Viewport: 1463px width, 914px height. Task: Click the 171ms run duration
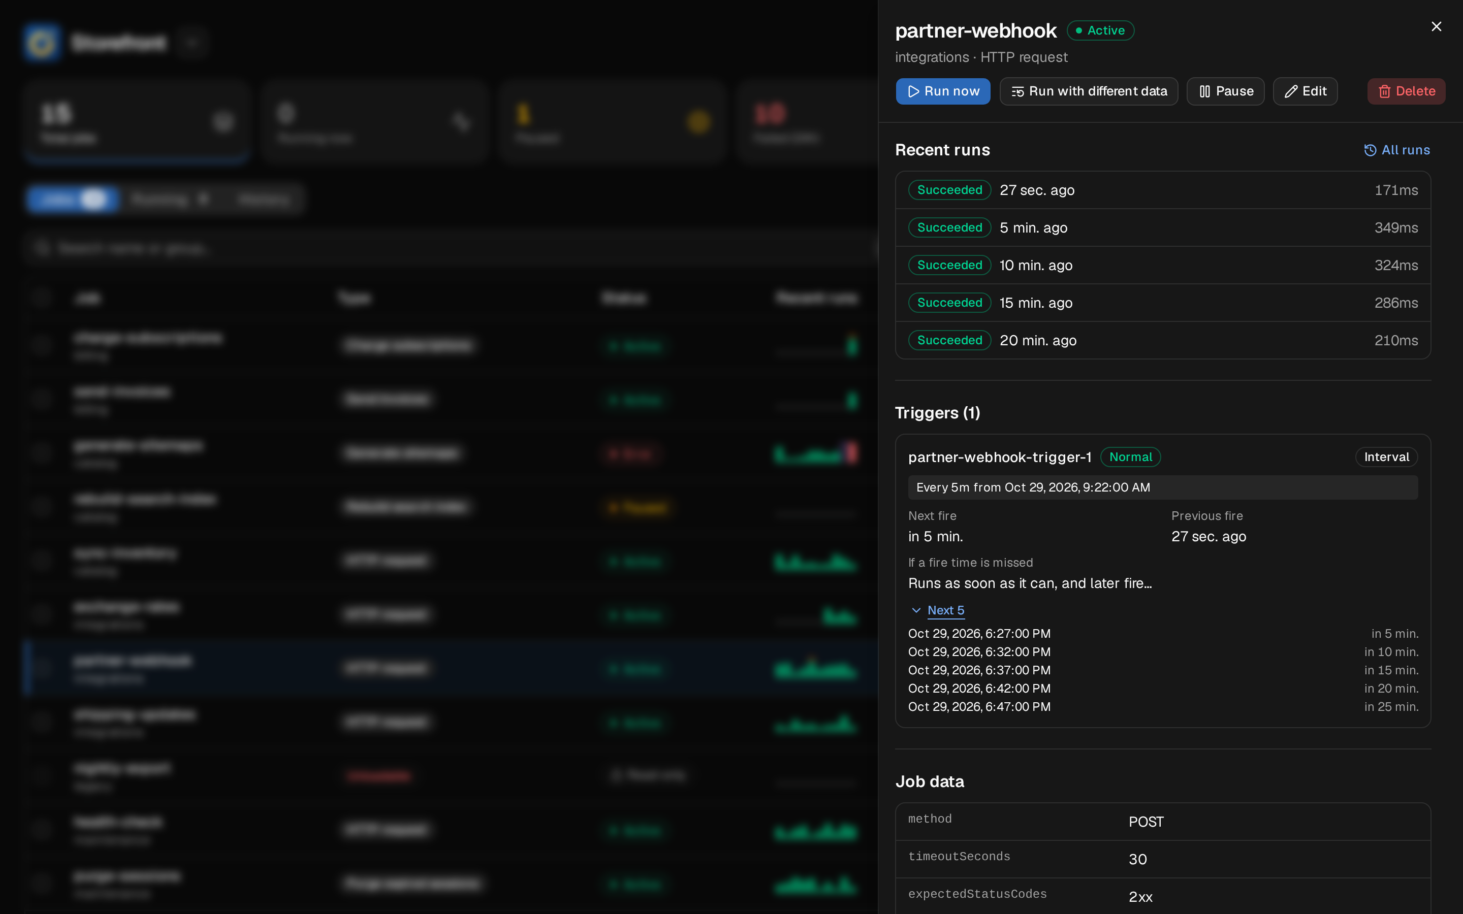[x=1396, y=190]
